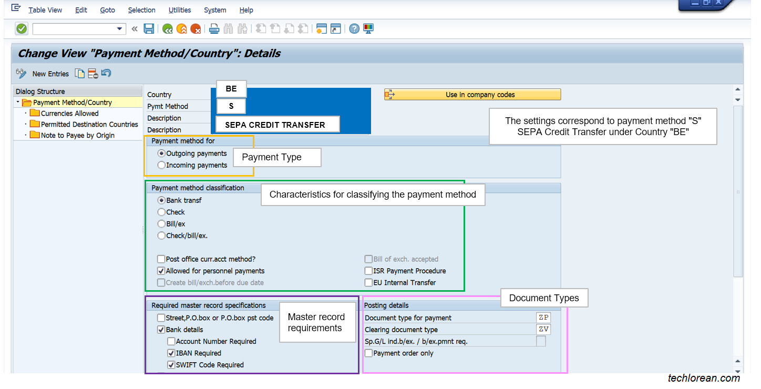The width and height of the screenshot is (761, 389).
Task: Select the Check payment classification
Action: point(161,212)
